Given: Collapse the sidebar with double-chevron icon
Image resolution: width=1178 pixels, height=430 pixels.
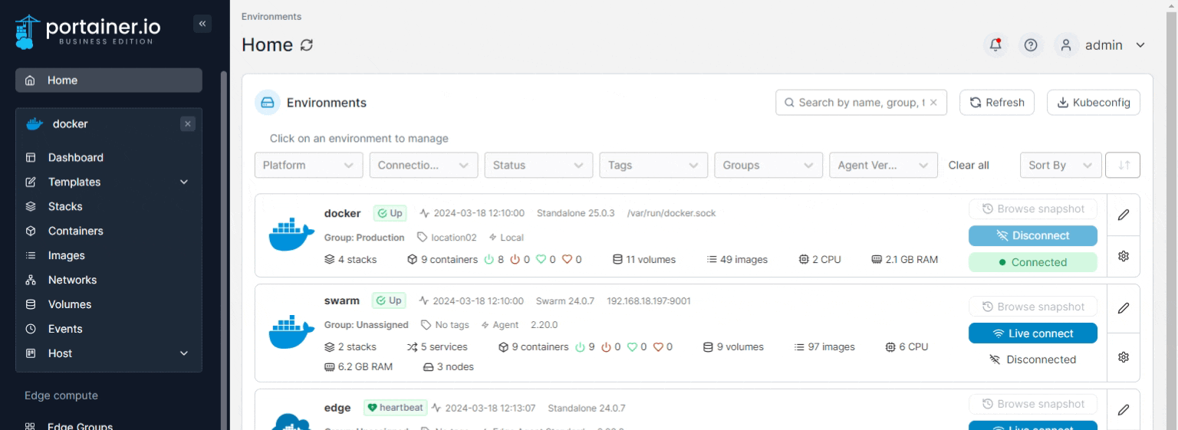Looking at the screenshot, I should click(202, 24).
